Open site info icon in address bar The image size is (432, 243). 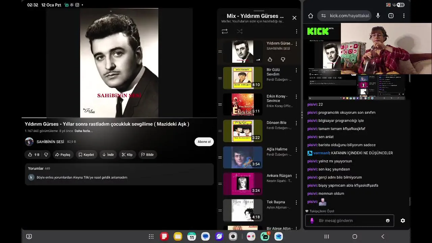click(x=323, y=16)
